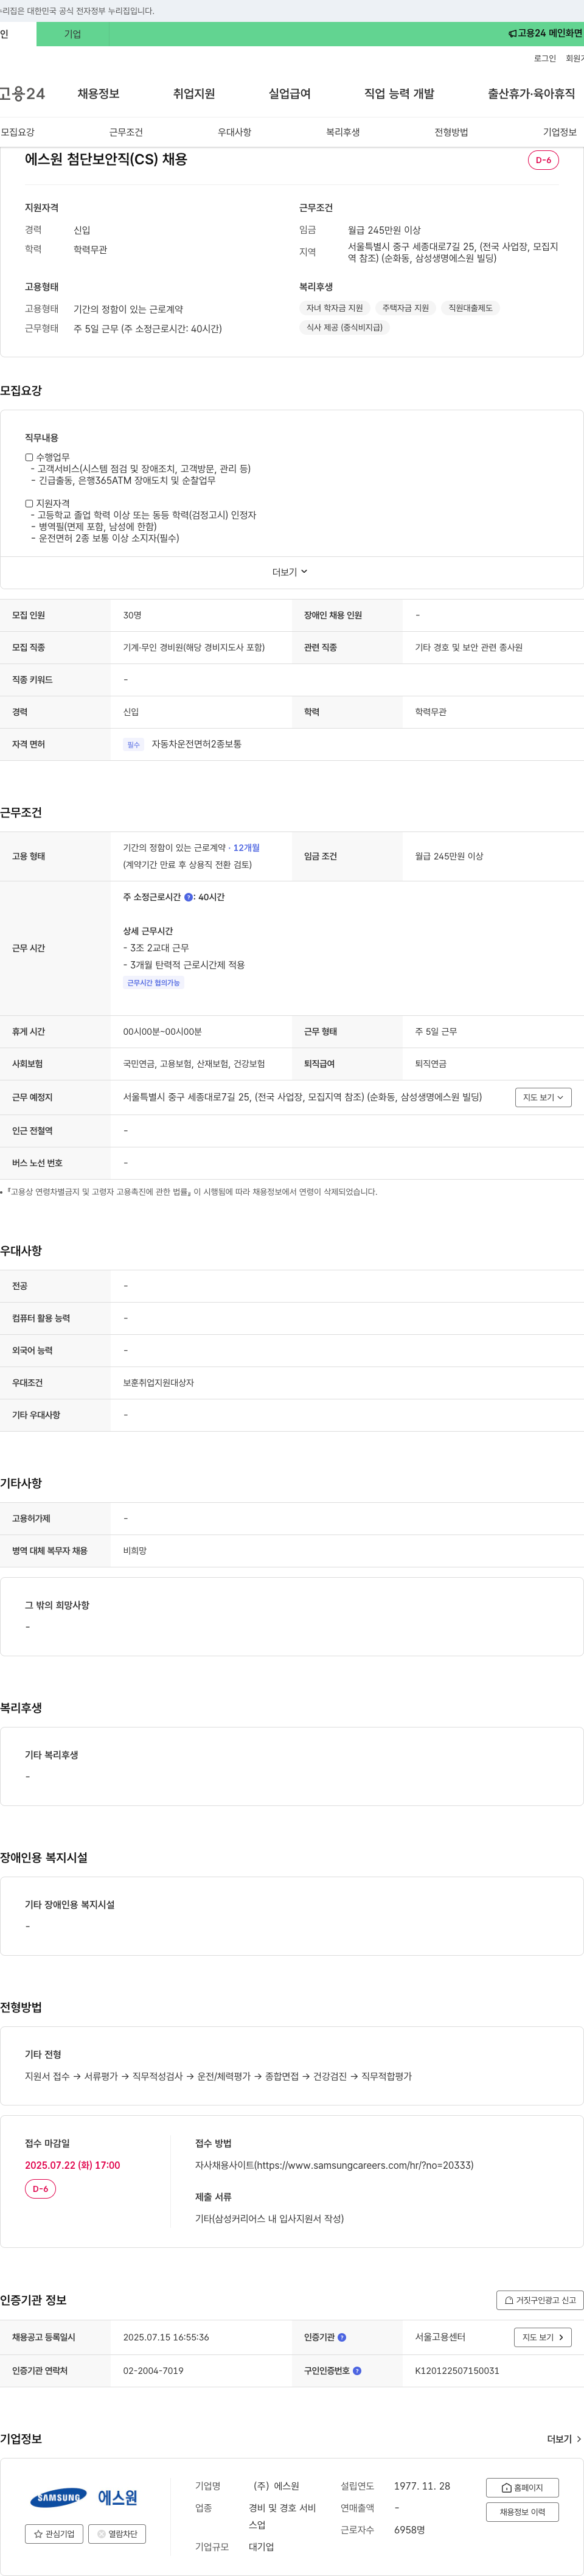Screen dimensions: 584x2576
Task: Expand 지도 보기 dropdown for 근무 예정지
Action: [543, 1097]
